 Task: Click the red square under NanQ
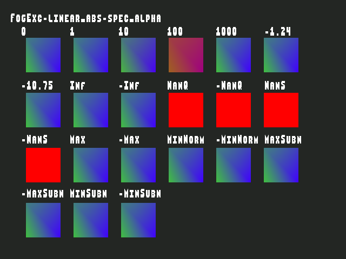pyautogui.click(x=186, y=110)
